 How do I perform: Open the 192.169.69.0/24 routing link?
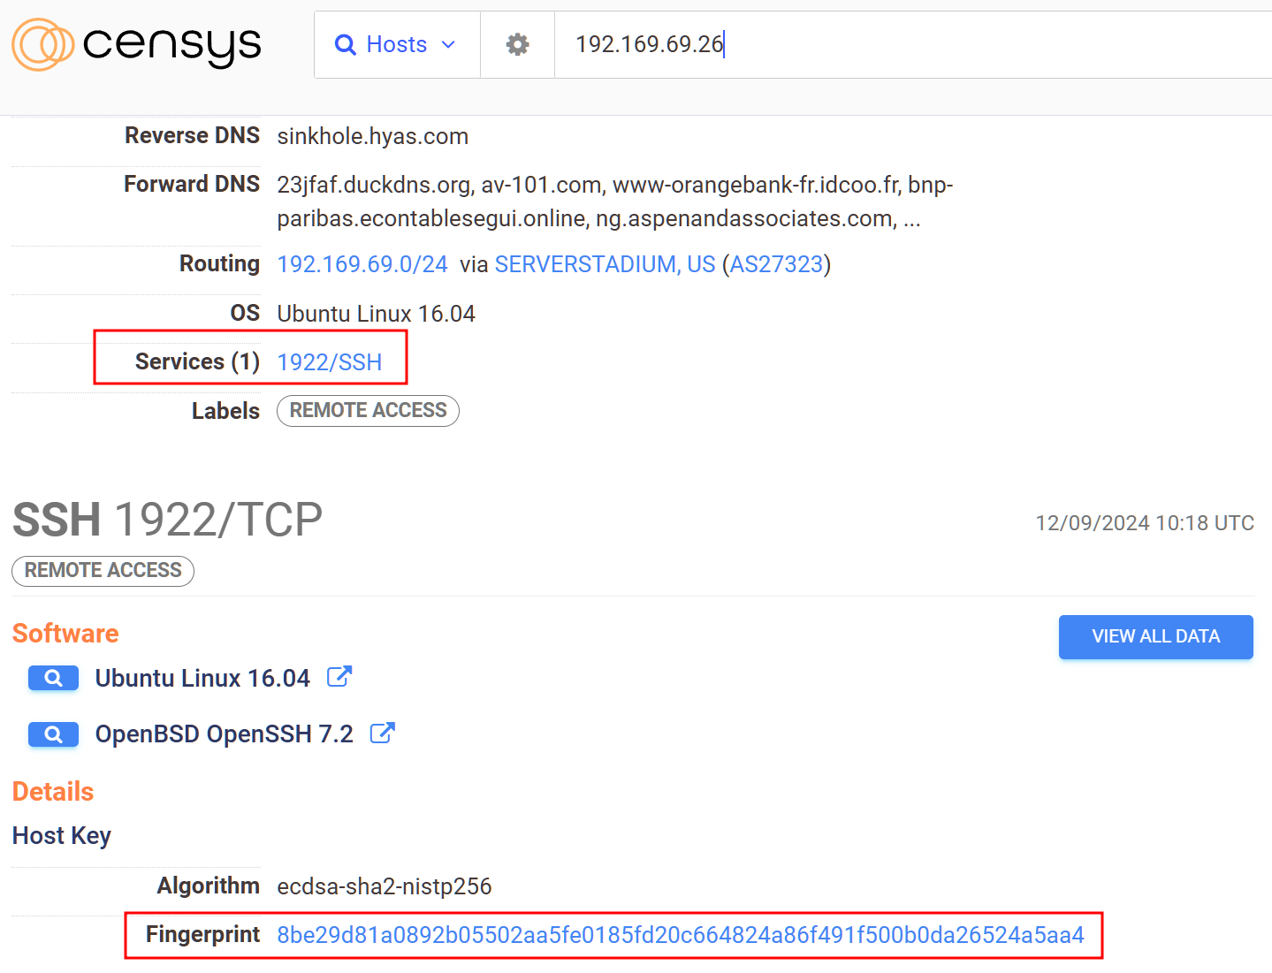click(362, 264)
